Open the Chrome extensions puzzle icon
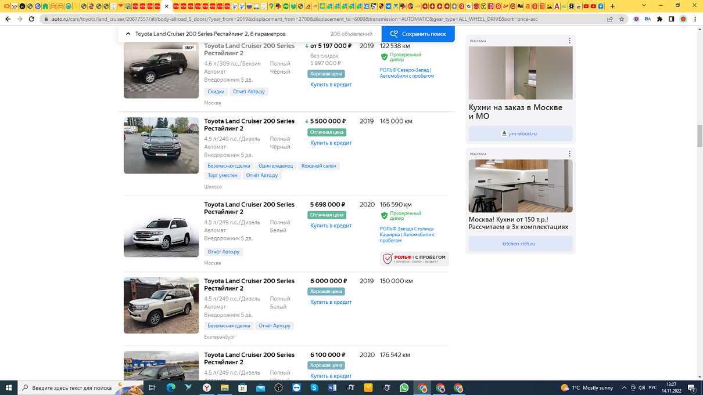The width and height of the screenshot is (703, 395). 659,19
